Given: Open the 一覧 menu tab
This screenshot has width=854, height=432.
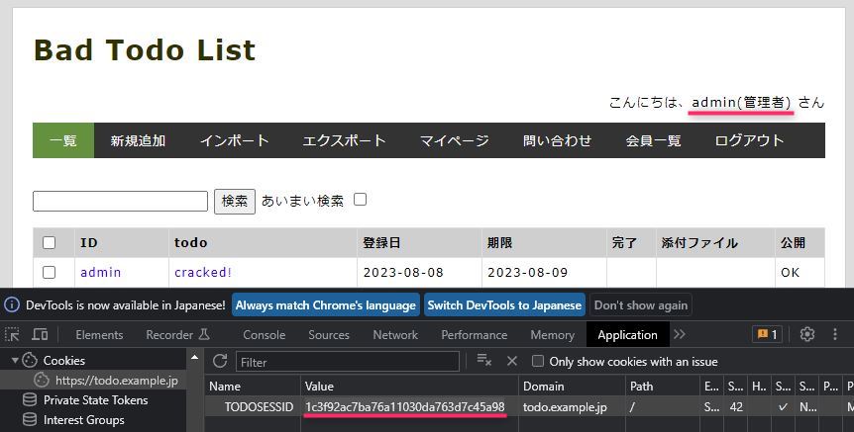Looking at the screenshot, I should click(63, 140).
